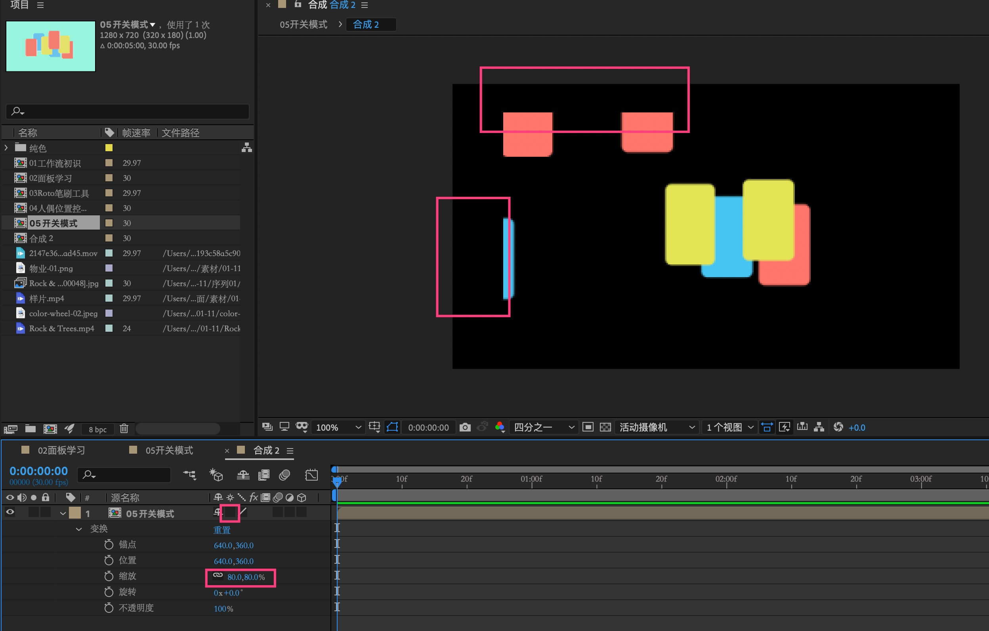Screen dimensions: 989x631
Task: Click the yellow label swatch of 纯色
Action: click(109, 148)
